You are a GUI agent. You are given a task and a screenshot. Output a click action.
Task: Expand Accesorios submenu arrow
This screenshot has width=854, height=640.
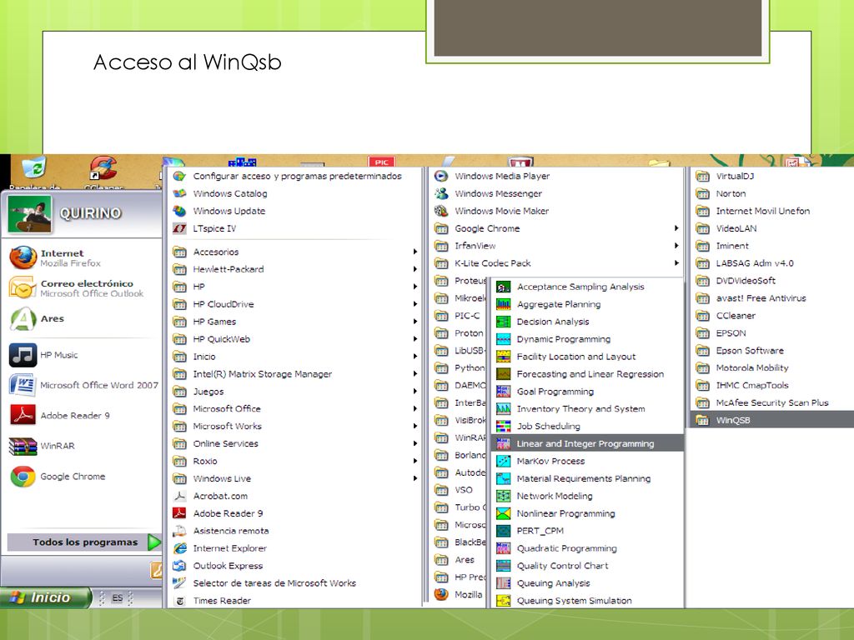tap(414, 252)
